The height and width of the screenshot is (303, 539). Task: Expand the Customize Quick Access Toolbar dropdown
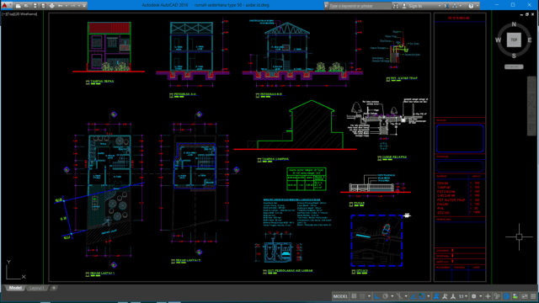[x=84, y=6]
